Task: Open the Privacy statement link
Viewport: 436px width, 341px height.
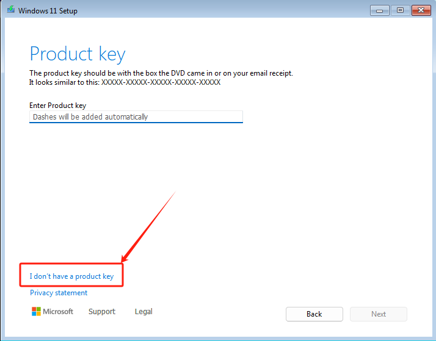Action: click(x=59, y=293)
